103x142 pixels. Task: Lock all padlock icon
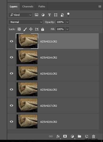(x=43, y=29)
